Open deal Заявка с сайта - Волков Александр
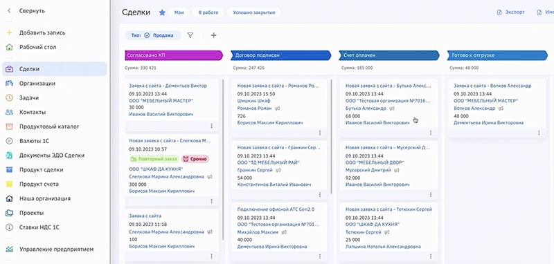This screenshot has height=264, width=554. 492,86
